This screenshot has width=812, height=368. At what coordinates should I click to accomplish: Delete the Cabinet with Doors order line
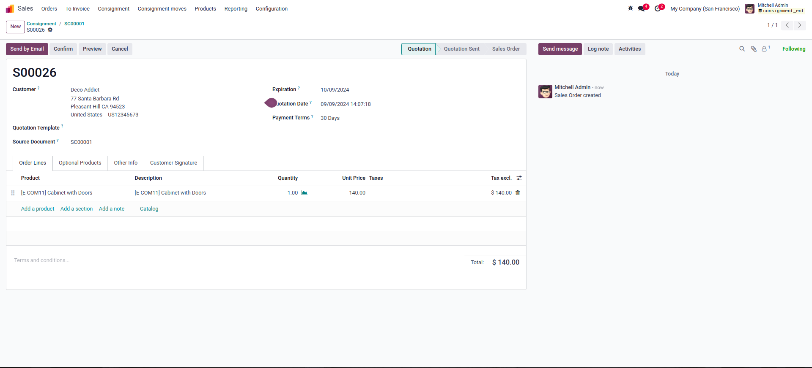(x=518, y=193)
